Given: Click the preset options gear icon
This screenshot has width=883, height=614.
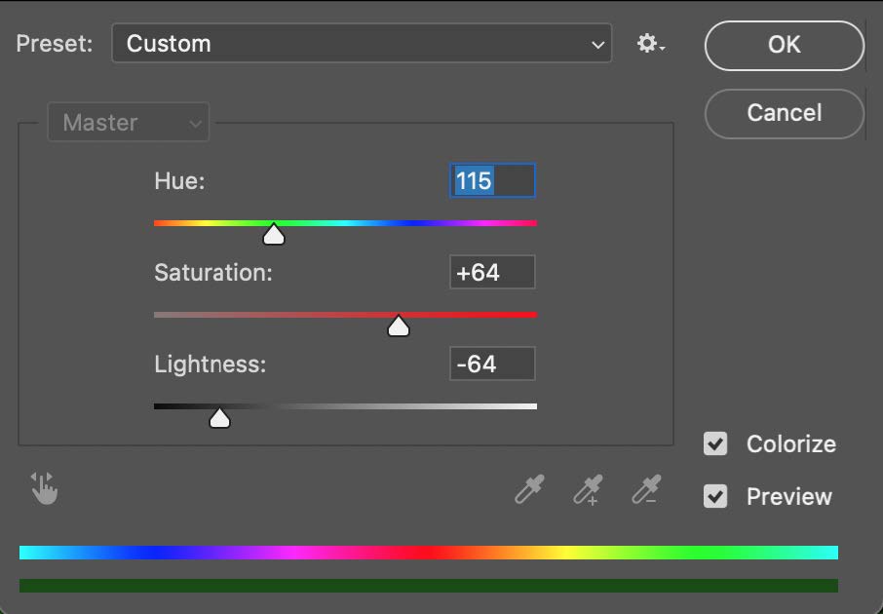Looking at the screenshot, I should (650, 44).
